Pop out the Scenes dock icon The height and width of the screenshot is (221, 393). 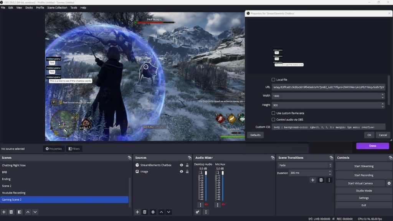(130, 158)
